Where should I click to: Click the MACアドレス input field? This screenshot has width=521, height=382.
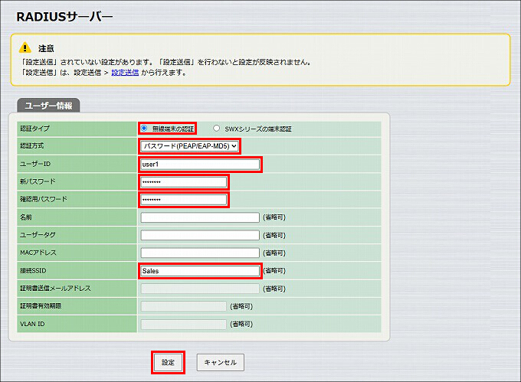click(200, 253)
